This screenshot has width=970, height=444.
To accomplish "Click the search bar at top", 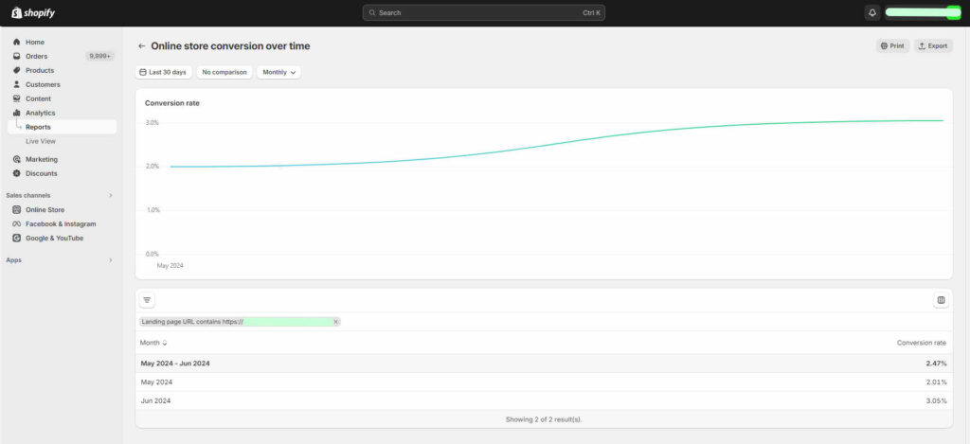I will coord(483,12).
